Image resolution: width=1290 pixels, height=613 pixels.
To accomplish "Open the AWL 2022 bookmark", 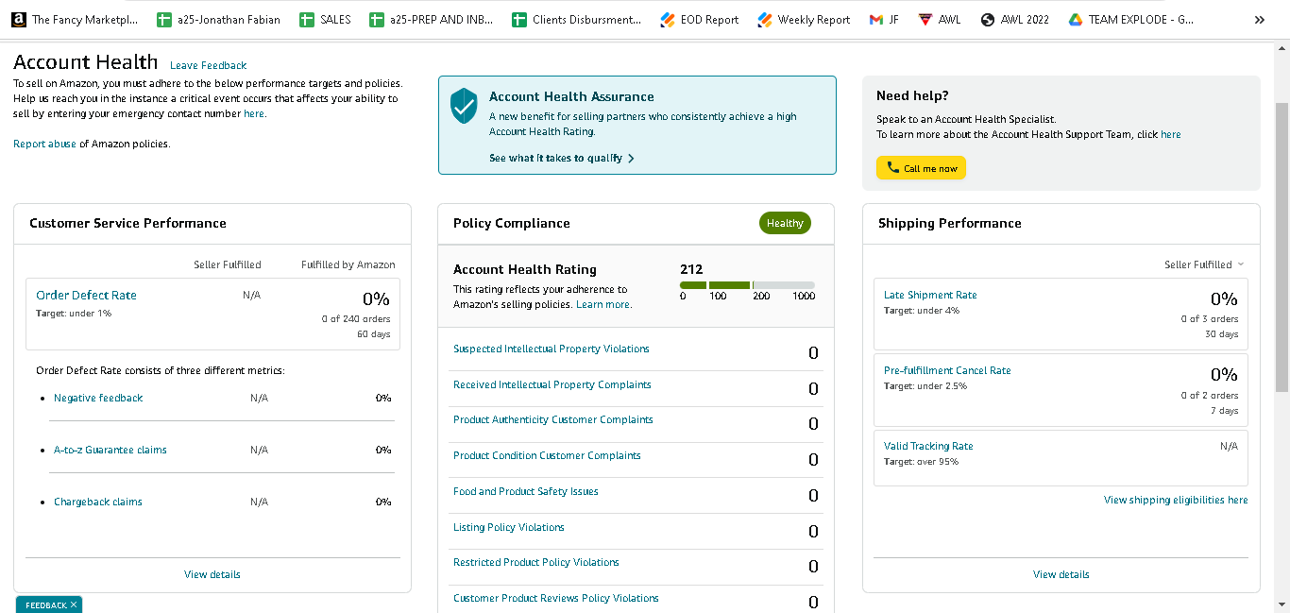I will click(1015, 19).
